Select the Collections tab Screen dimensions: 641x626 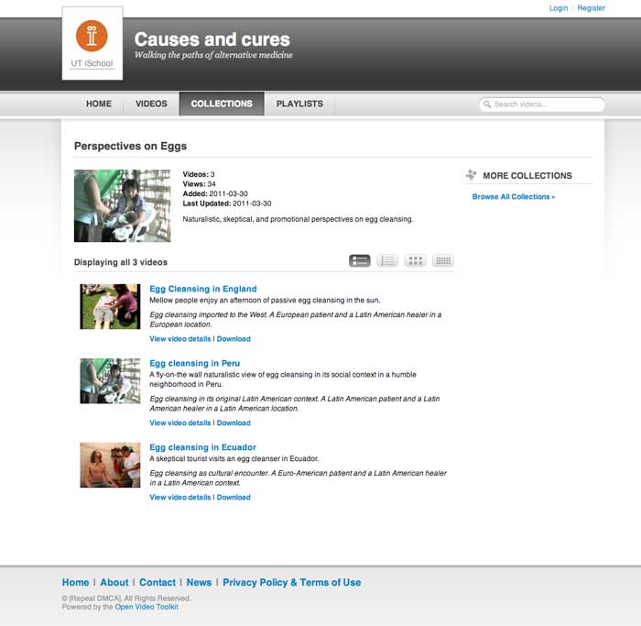[x=222, y=104]
